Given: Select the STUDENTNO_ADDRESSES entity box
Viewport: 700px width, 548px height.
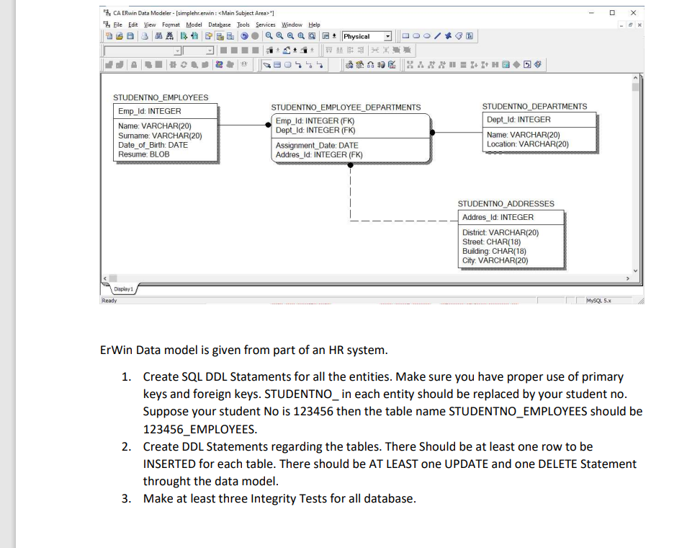Looking at the screenshot, I should [511, 238].
